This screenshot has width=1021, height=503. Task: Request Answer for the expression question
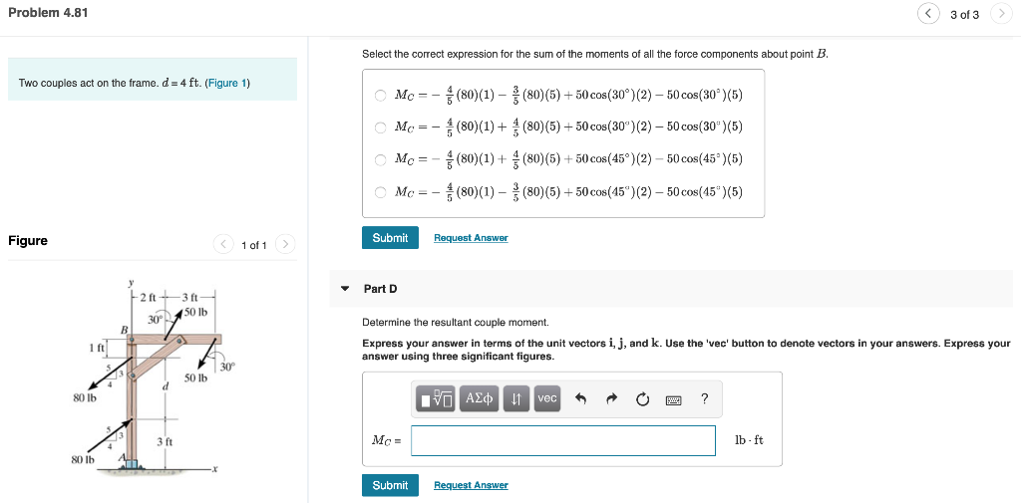point(471,238)
